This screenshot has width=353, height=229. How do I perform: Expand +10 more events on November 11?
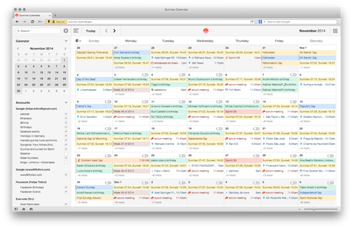coord(157,121)
